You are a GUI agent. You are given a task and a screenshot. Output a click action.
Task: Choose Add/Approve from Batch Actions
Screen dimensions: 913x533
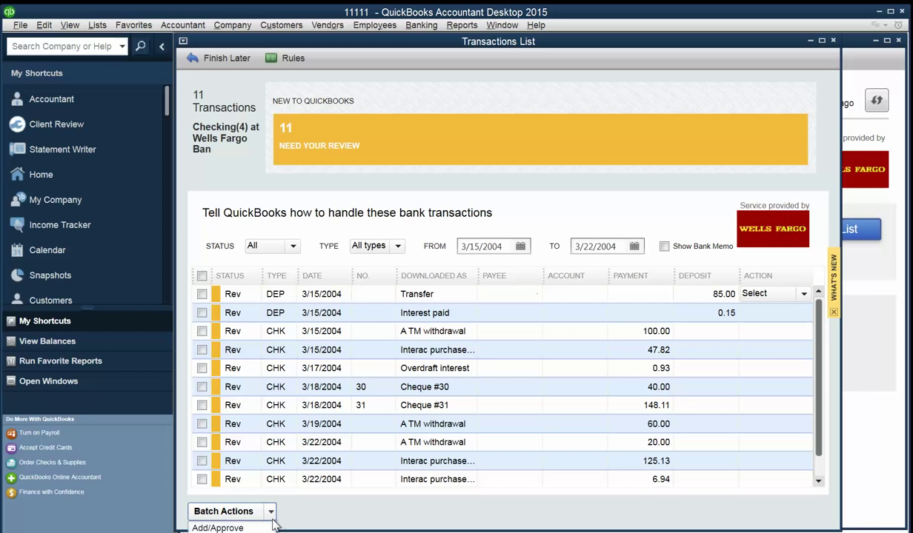tap(218, 528)
